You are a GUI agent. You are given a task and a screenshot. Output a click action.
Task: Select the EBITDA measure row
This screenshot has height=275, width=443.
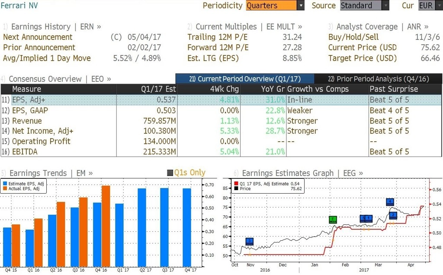221,152
